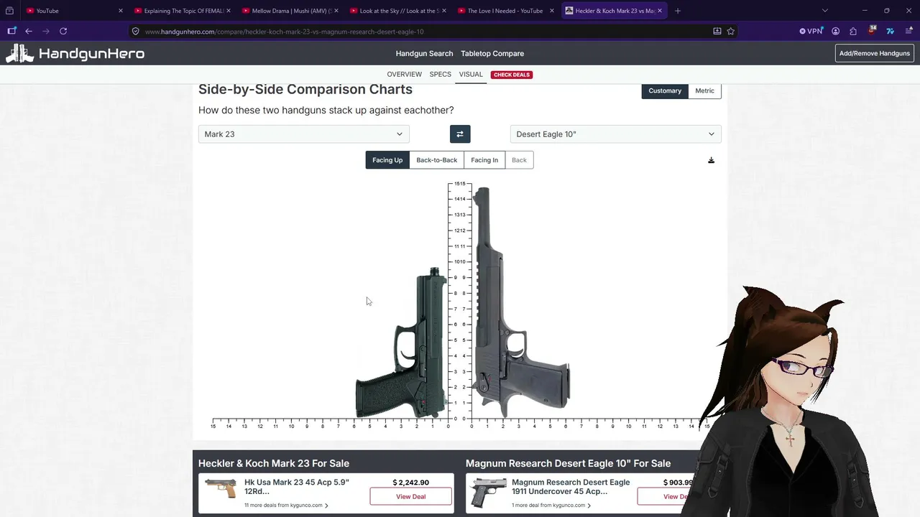The height and width of the screenshot is (517, 920).
Task: Open Handgun Search page
Action: 424,54
